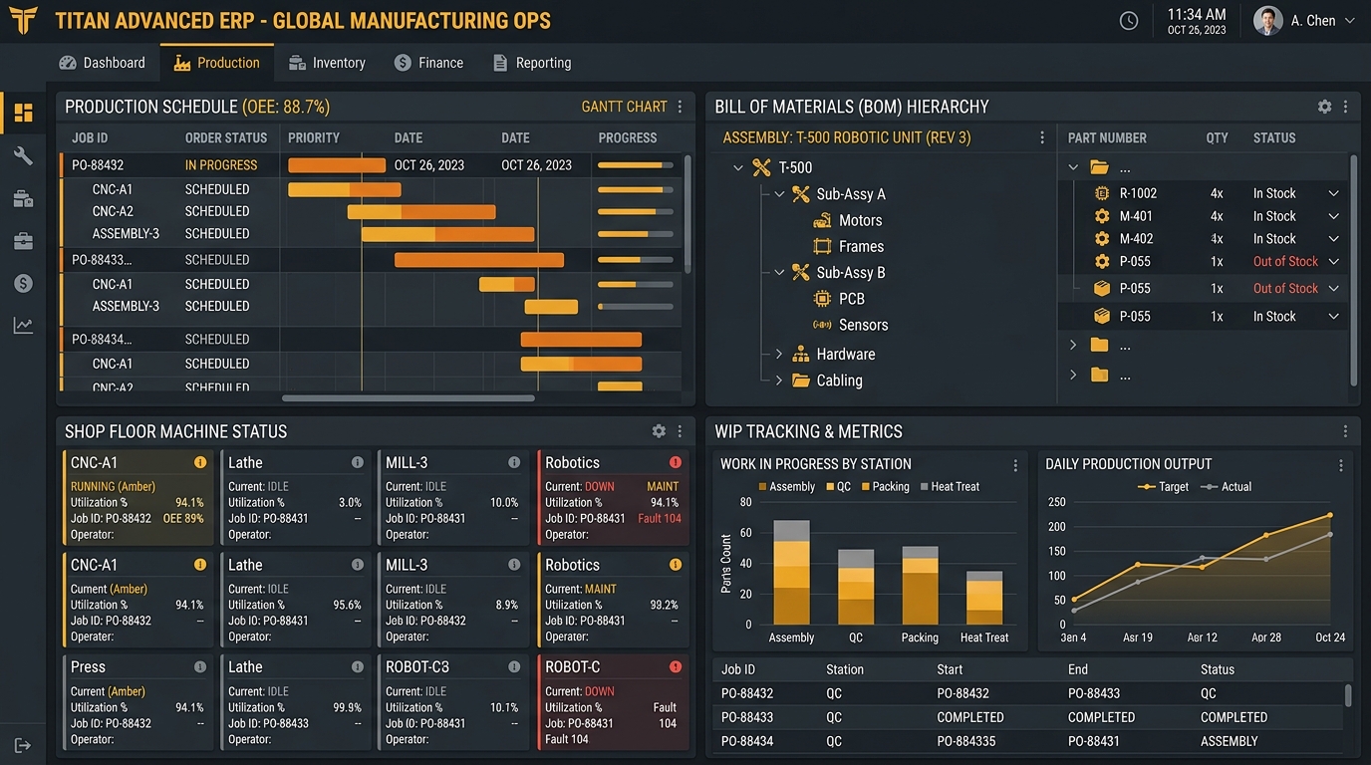1371x765 pixels.
Task: Click the logout icon at the sidebar bottom
Action: (23, 745)
